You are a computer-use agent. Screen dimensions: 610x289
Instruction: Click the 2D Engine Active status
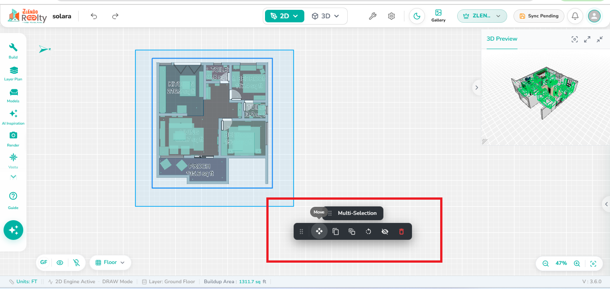(x=72, y=282)
